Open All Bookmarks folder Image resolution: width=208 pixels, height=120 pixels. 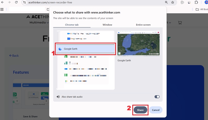pyautogui.click(x=202, y=9)
